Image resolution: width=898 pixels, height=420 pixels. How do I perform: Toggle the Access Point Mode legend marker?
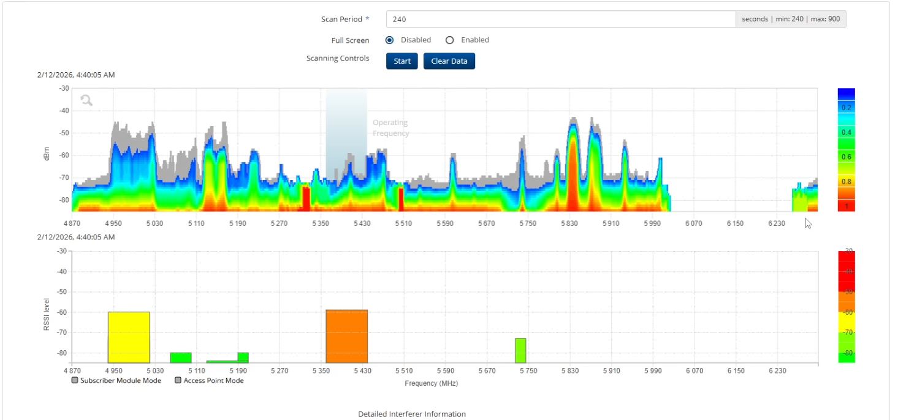pos(178,380)
